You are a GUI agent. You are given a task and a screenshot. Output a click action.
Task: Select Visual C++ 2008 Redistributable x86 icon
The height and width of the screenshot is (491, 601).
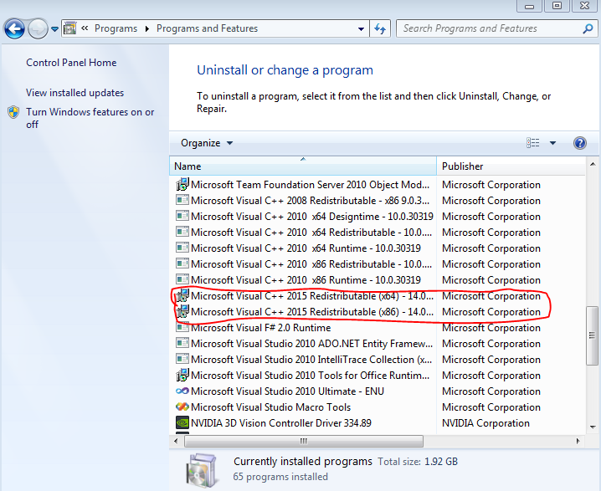click(182, 200)
